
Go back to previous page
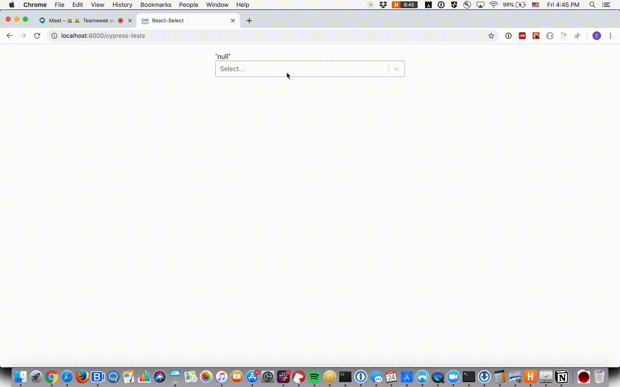(x=10, y=35)
